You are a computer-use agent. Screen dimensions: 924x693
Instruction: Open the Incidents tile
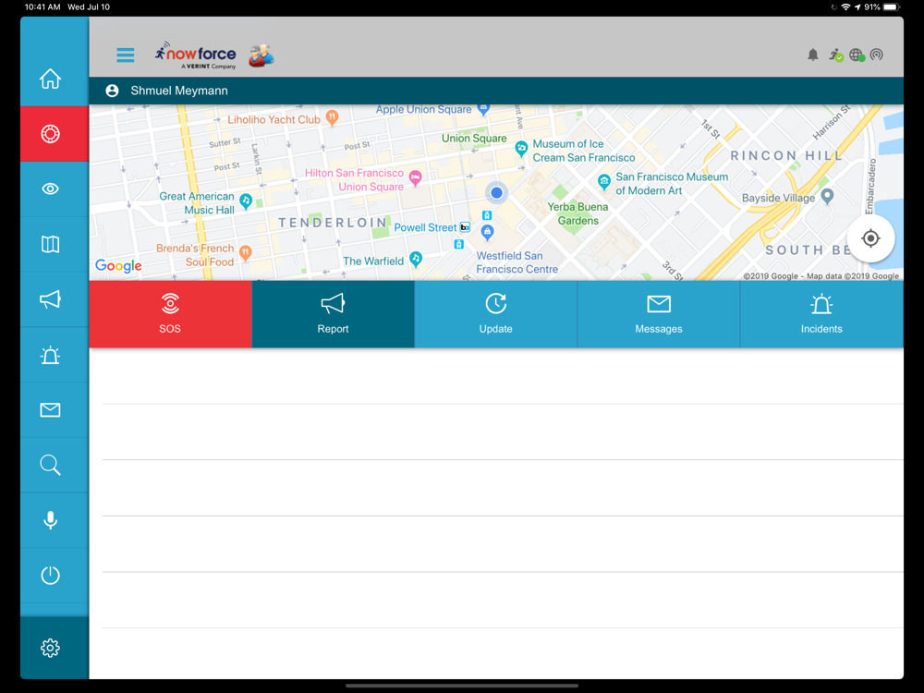(821, 314)
